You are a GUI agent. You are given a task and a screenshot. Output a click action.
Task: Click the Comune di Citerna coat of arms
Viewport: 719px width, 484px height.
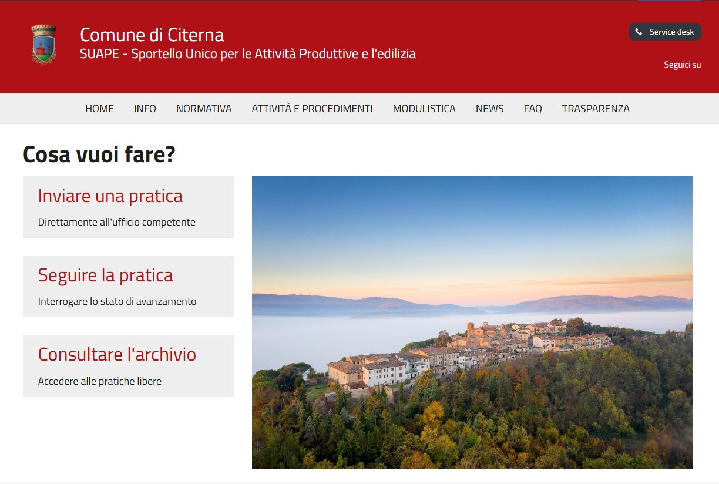pos(43,44)
